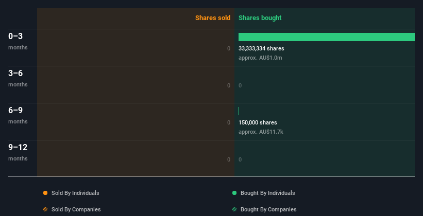This screenshot has height=216, width=423.
Task: Click the thin 6–9 months bought bar
Action: point(239,111)
